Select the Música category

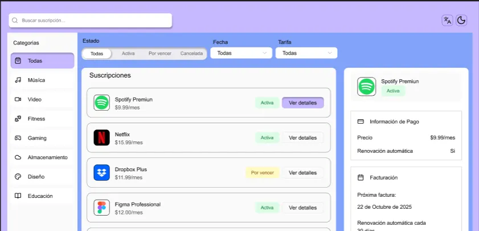[x=42, y=80]
